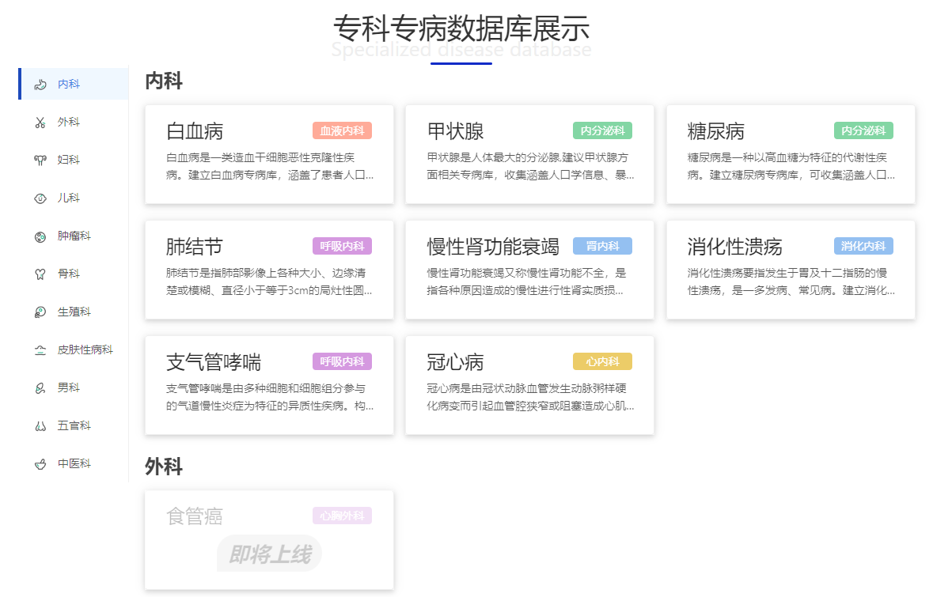Click the 妇科 sidebar icon
This screenshot has height=597, width=933.
coord(40,160)
